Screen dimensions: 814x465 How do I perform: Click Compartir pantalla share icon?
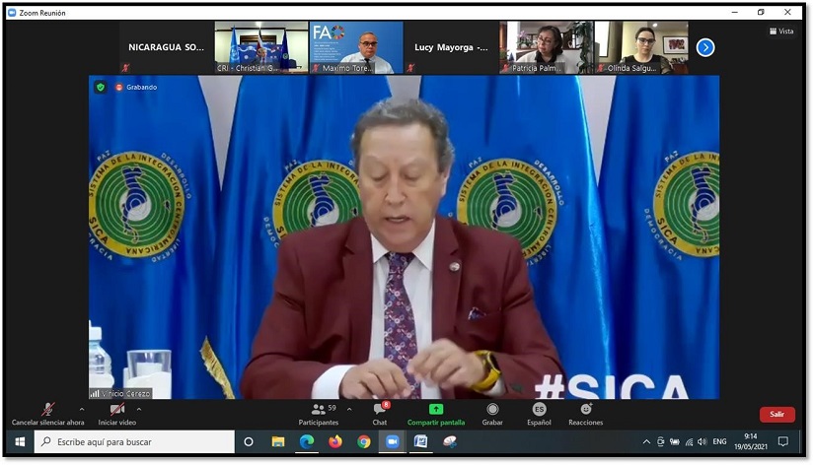[436, 410]
